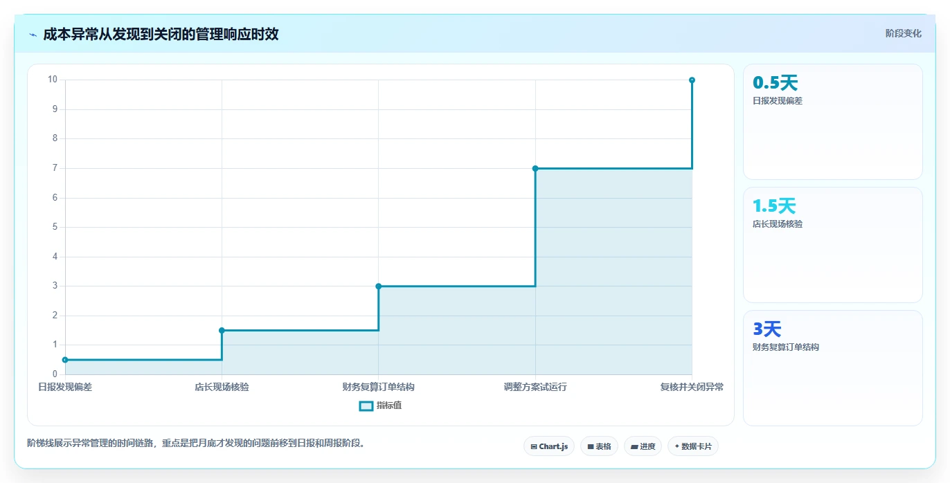Click the 进度 tag button
The image size is (950, 483).
click(643, 446)
